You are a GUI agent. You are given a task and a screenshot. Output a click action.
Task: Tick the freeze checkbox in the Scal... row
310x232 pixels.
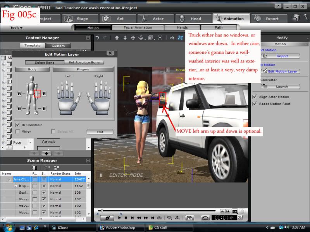[x=34, y=193]
